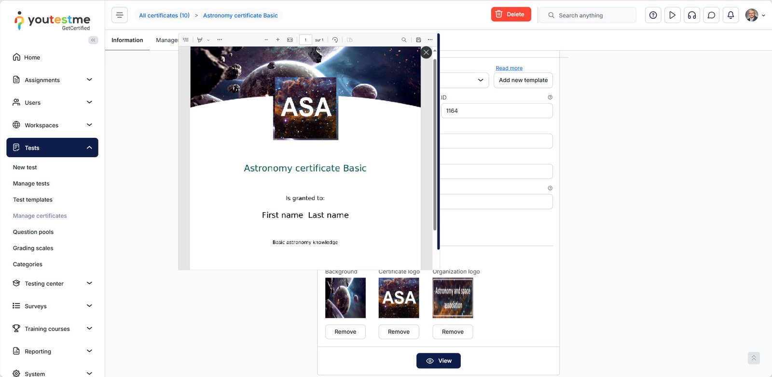Viewport: 772px width, 377px height.
Task: Open more tools ellipsis beside draw tool
Action: 220,40
